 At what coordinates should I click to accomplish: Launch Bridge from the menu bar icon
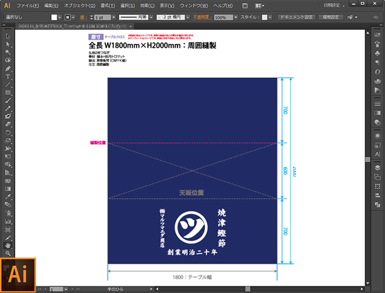tap(245, 5)
